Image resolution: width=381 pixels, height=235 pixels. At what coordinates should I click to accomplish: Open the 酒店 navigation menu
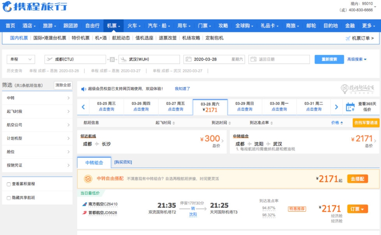pyautogui.click(x=29, y=26)
